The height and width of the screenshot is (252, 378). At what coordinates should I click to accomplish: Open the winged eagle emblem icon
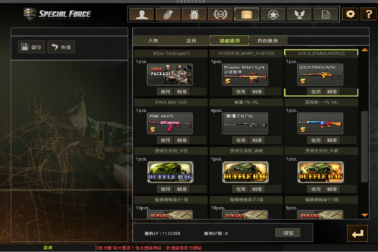click(300, 14)
